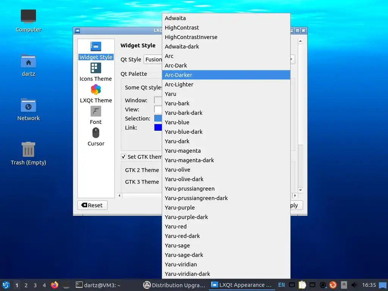Open the Cursor settings section
388x291 pixels.
96,137
